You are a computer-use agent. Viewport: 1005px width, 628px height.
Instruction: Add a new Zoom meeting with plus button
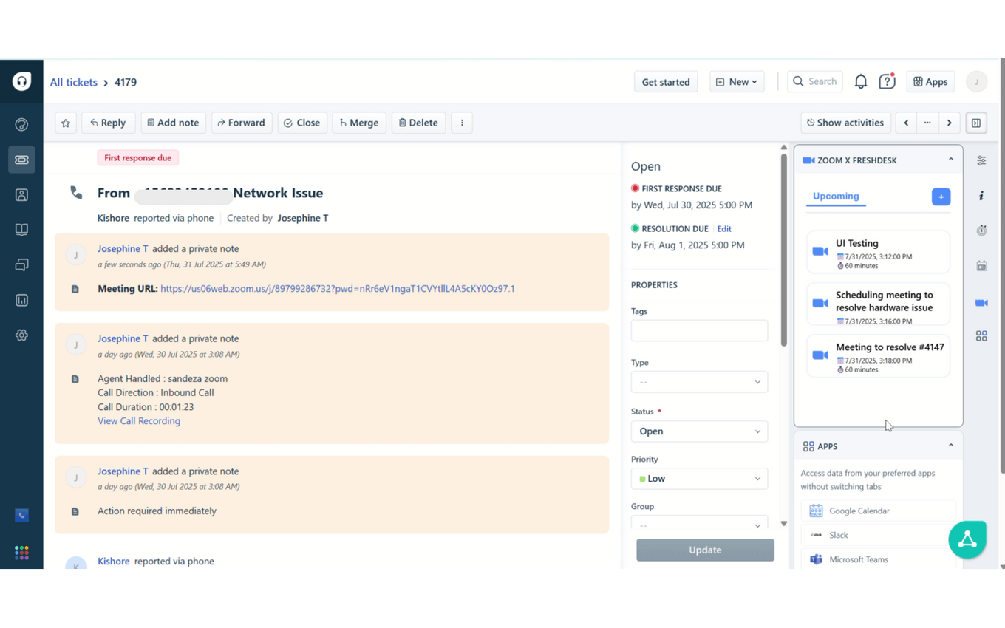[941, 197]
